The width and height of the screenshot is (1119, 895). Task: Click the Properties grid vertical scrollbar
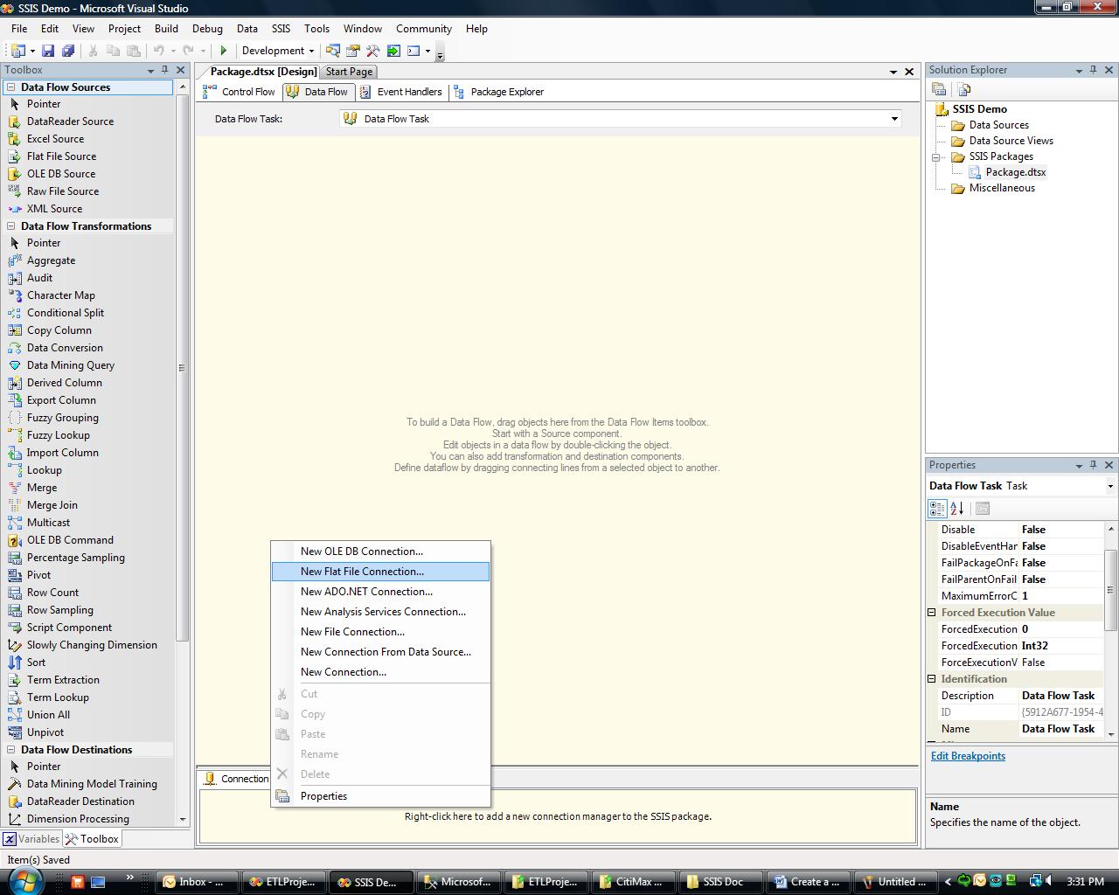pyautogui.click(x=1111, y=589)
